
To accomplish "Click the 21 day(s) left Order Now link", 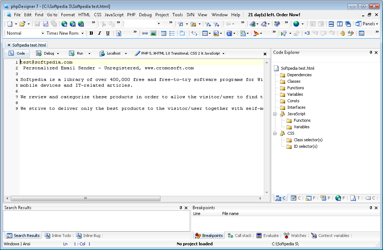I will [x=274, y=15].
